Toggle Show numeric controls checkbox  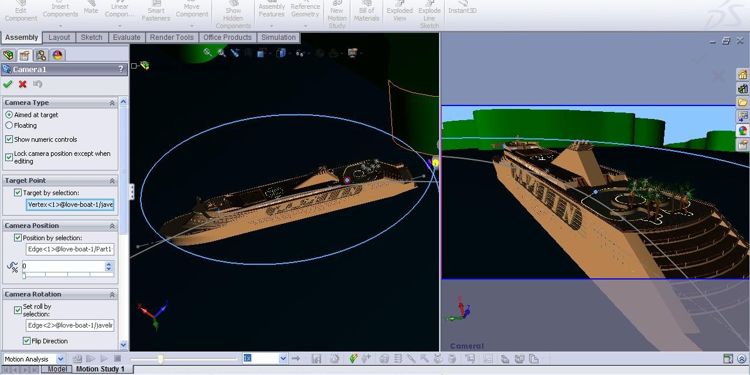click(x=9, y=139)
